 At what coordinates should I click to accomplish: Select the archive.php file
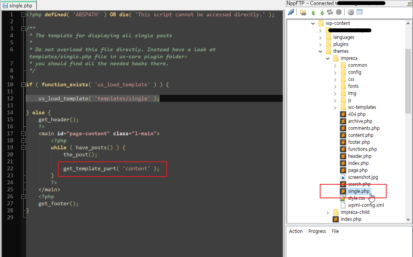360,121
